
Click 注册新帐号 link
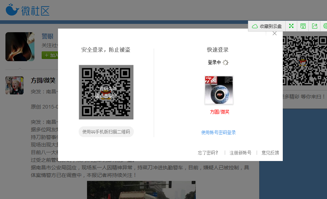[x=240, y=153]
